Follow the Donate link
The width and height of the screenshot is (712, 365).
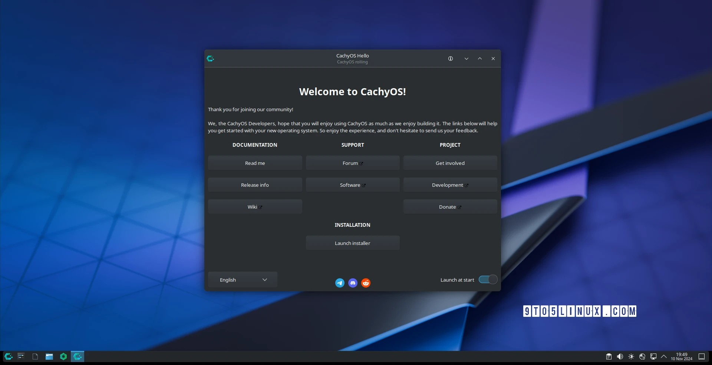[450, 206]
